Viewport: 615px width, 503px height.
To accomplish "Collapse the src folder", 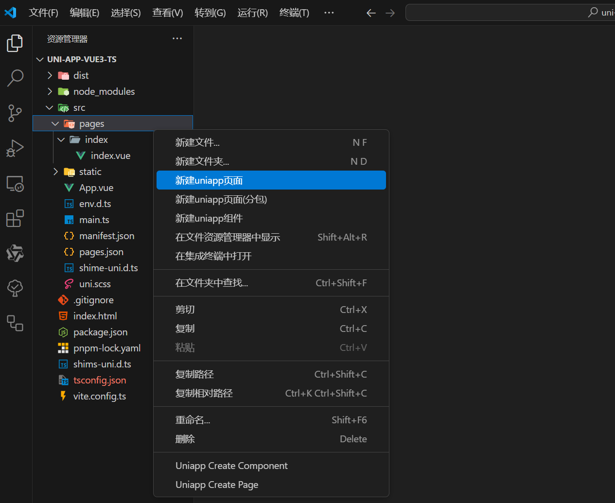I will pyautogui.click(x=50, y=107).
